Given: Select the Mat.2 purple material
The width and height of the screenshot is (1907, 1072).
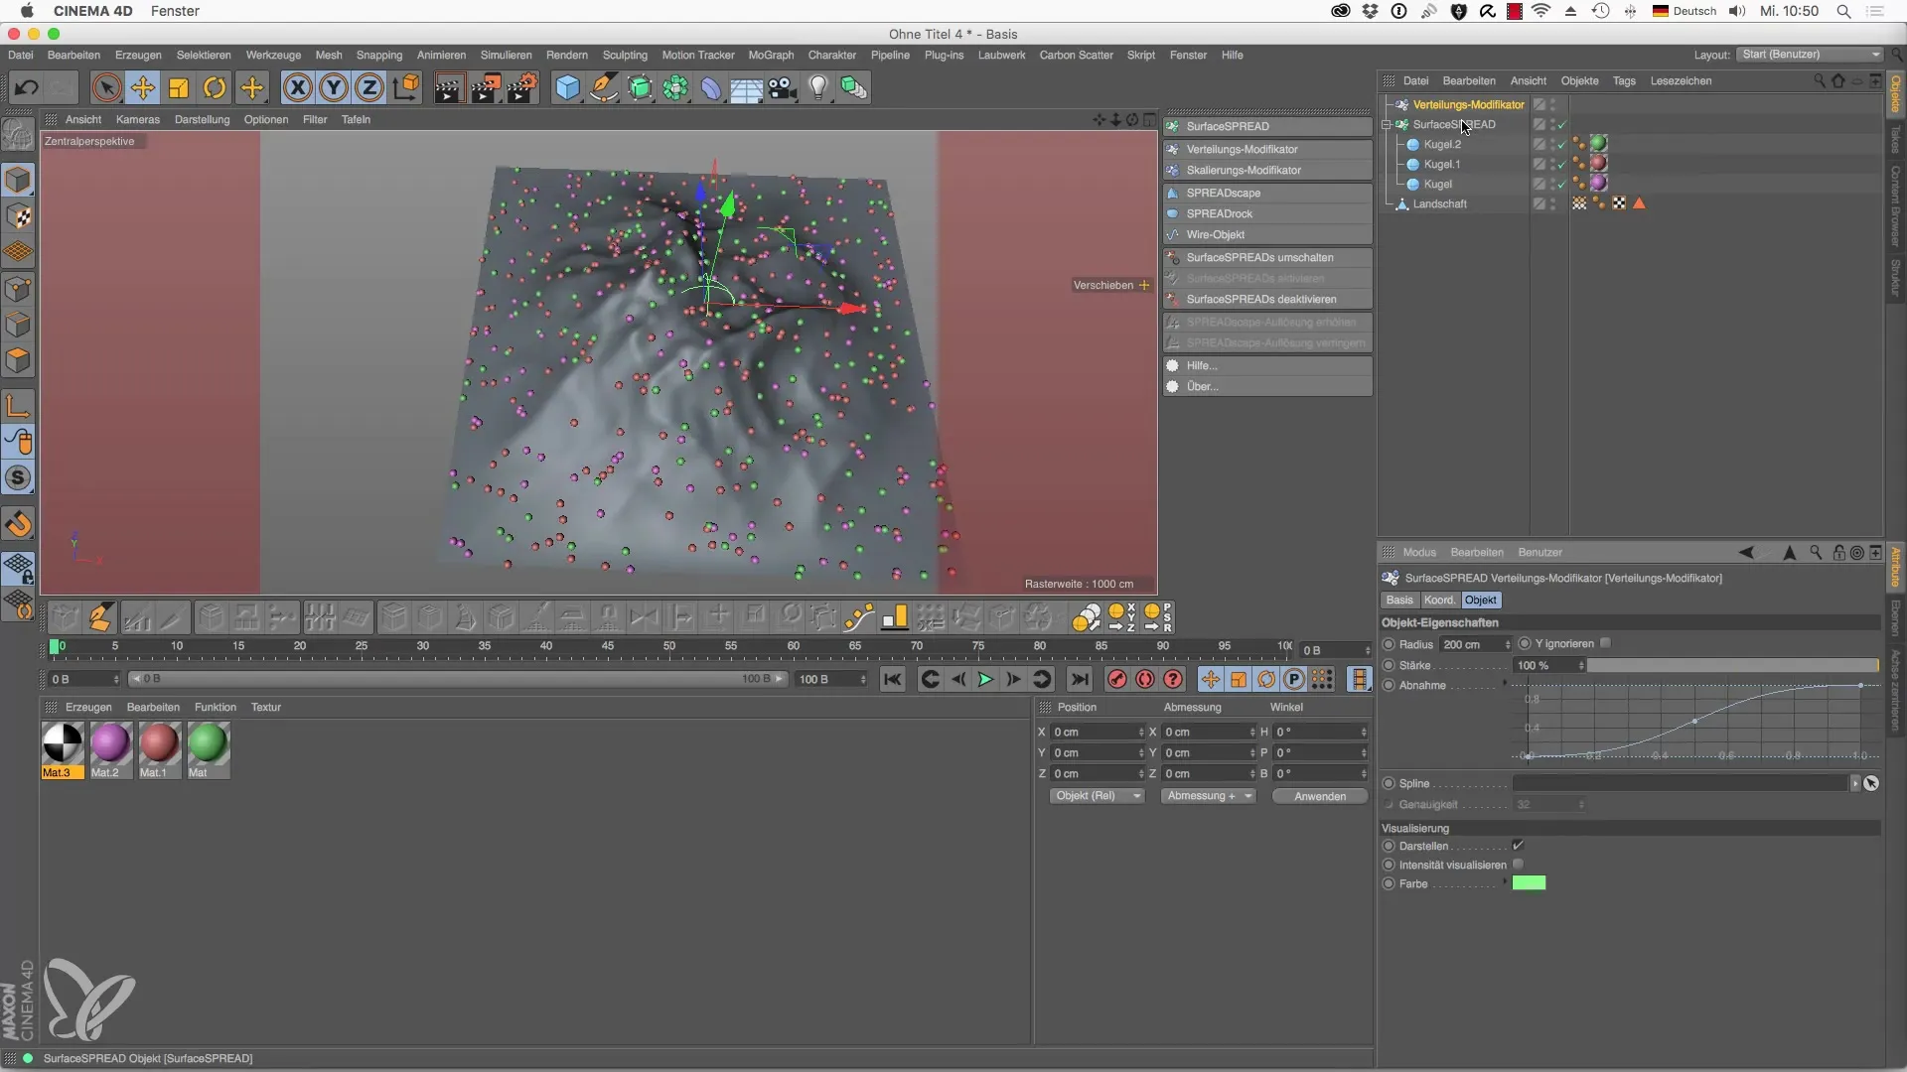Looking at the screenshot, I should [110, 750].
